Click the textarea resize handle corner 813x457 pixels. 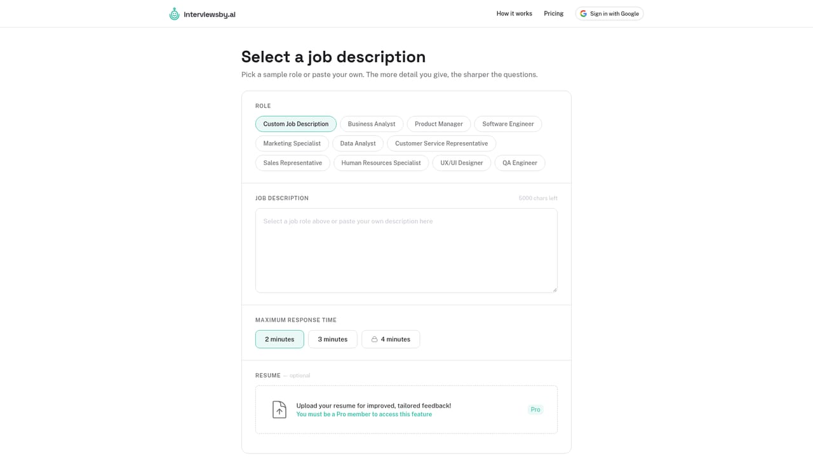[554, 289]
